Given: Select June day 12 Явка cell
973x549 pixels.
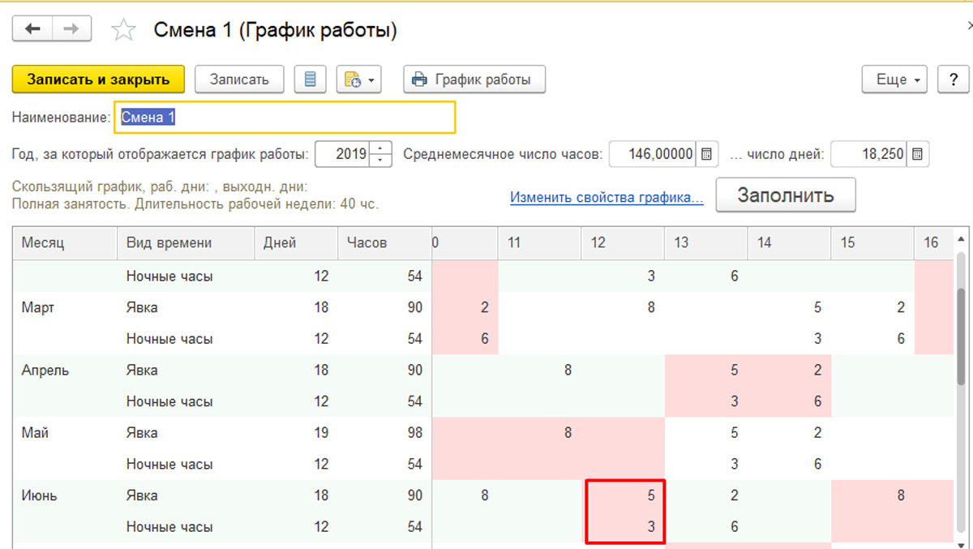Looking at the screenshot, I should 624,495.
